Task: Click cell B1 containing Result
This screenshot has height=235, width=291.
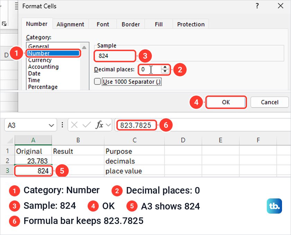Action: 78,151
